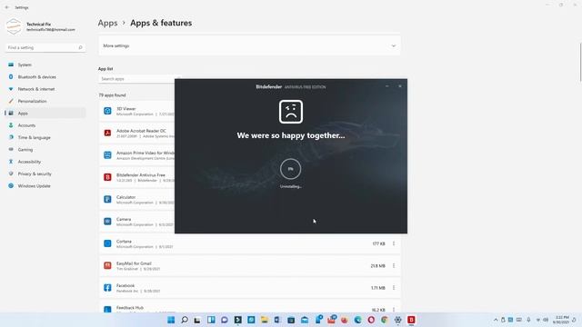Screen dimensions: 582x327
Task: Click in the Find a setting search box
Action: [x=45, y=47]
